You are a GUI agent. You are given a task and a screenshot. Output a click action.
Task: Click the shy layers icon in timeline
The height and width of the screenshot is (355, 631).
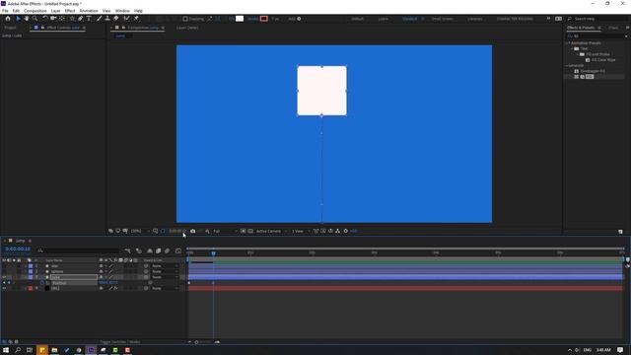tap(150, 250)
